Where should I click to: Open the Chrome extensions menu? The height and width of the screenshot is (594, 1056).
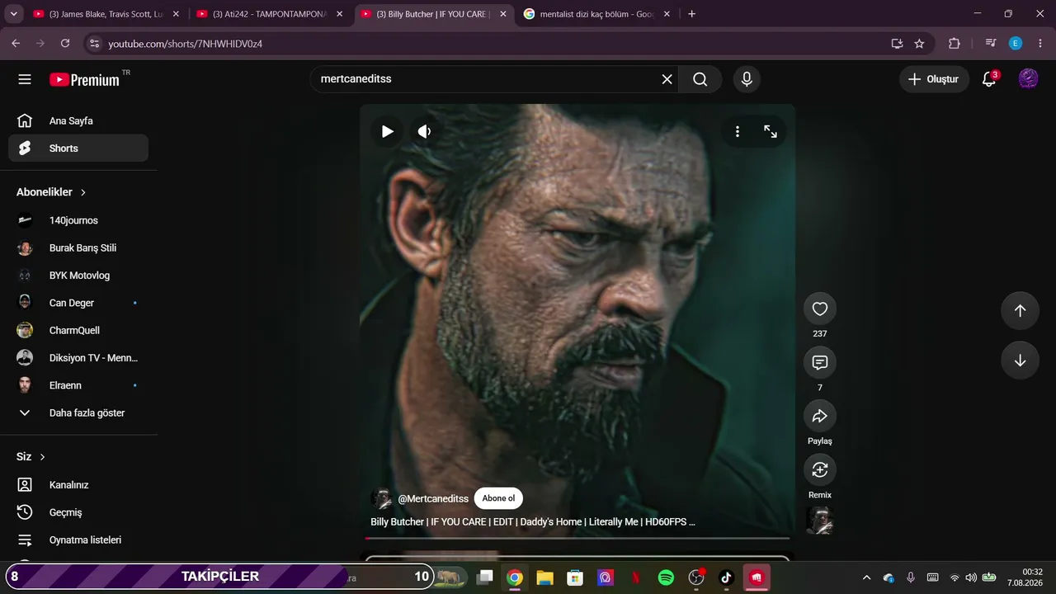[x=955, y=44]
